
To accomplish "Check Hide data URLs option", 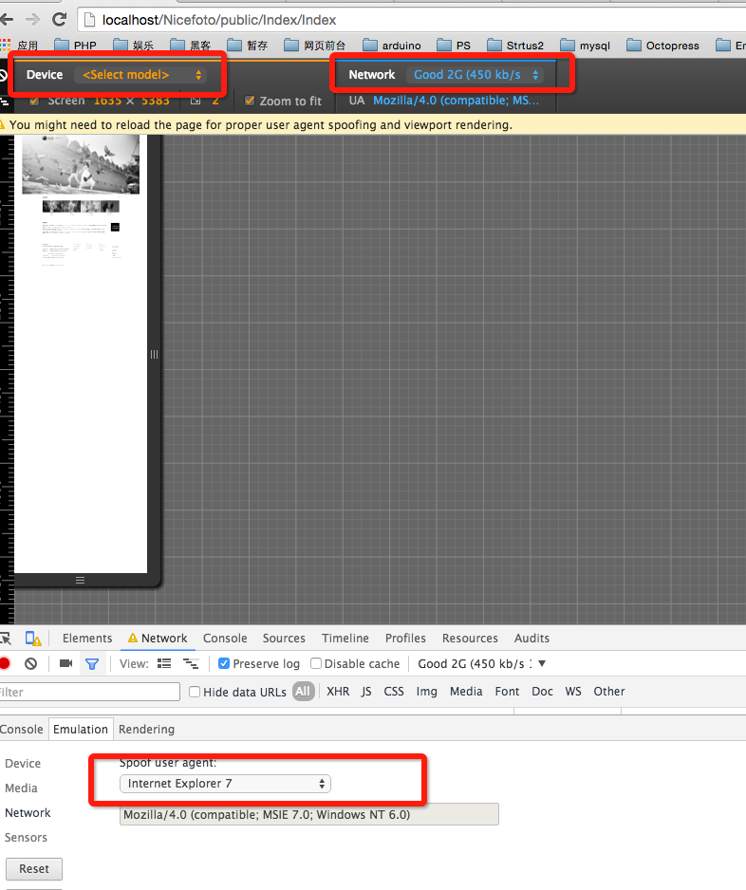I will pyautogui.click(x=195, y=692).
